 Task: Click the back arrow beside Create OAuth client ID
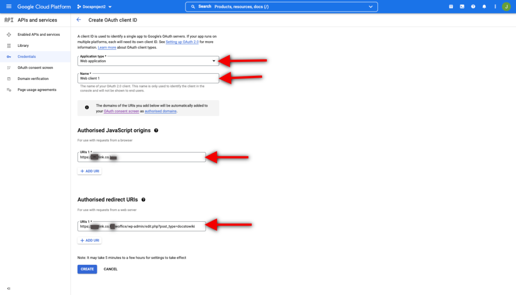click(x=79, y=20)
